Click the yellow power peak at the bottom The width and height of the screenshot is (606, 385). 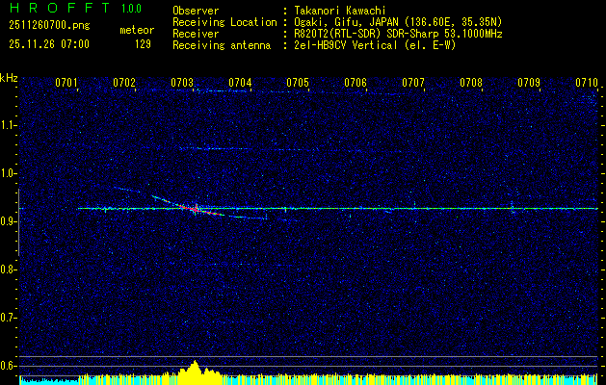pos(196,367)
